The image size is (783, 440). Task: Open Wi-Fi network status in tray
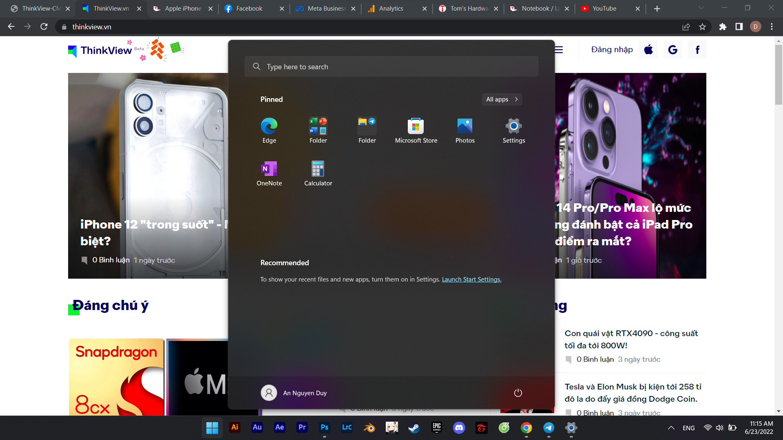click(x=708, y=428)
